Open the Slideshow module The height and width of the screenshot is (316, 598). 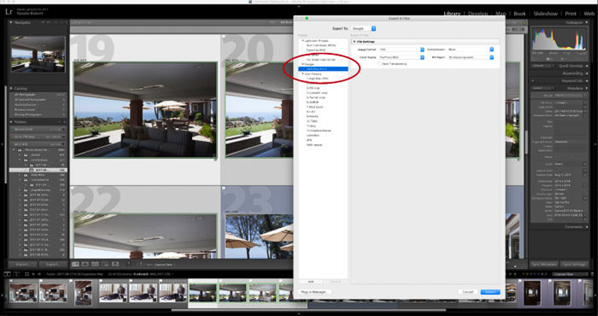546,13
